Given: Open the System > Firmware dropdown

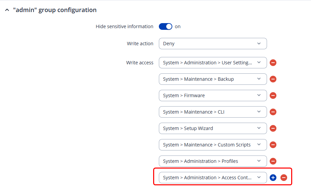Looking at the screenshot, I should pos(213,96).
